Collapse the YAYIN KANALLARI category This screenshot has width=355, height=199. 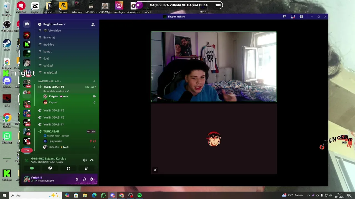click(50, 81)
